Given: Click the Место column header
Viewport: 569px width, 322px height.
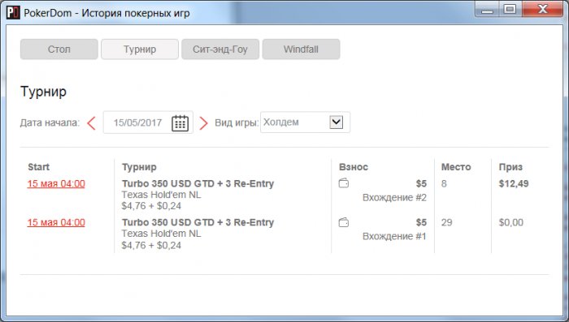Looking at the screenshot, I should tap(456, 167).
